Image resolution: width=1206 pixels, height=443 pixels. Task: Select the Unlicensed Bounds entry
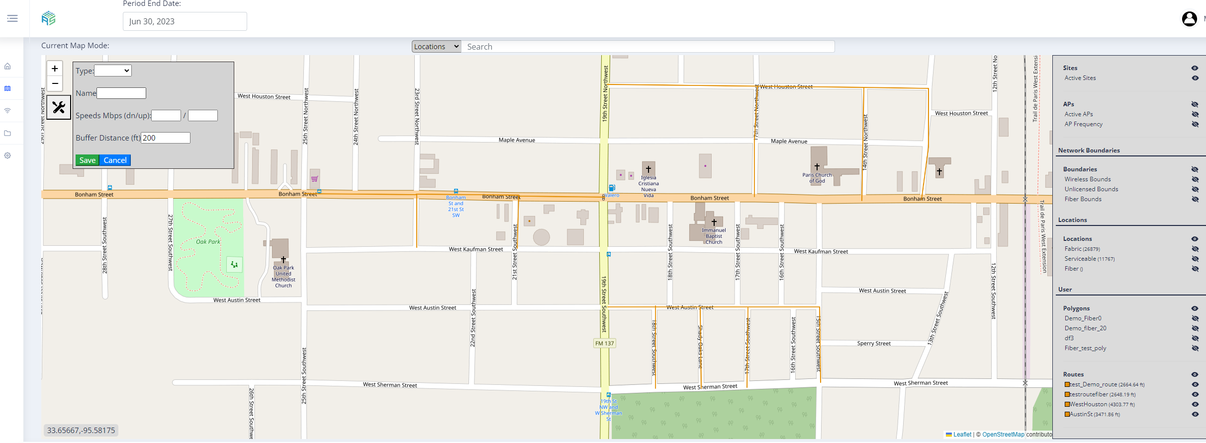click(x=1091, y=189)
